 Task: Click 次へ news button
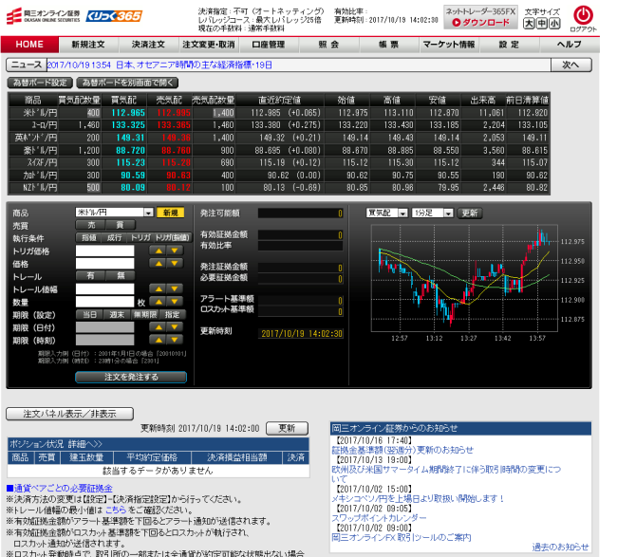pyautogui.click(x=570, y=65)
